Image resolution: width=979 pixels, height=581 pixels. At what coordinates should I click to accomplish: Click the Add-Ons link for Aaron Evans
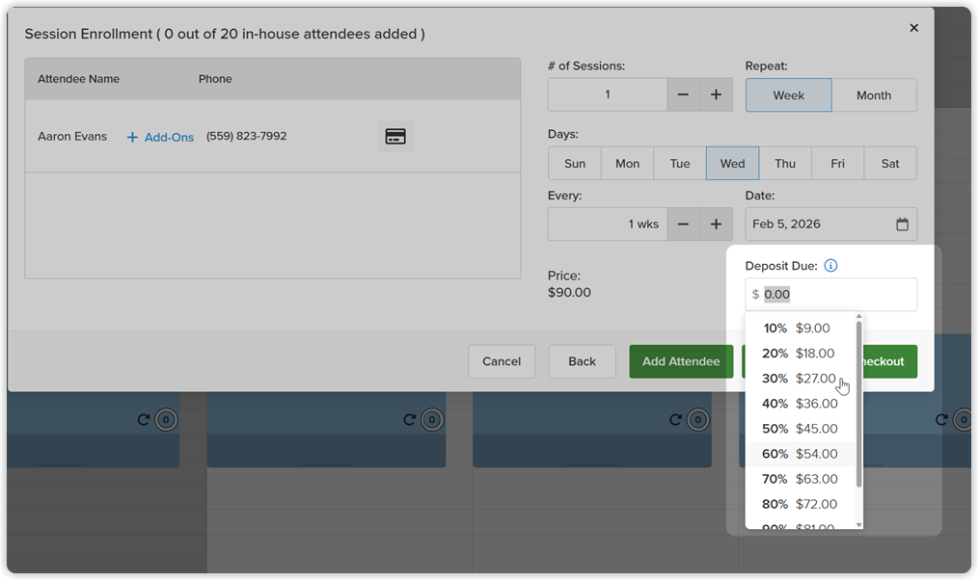tap(160, 137)
